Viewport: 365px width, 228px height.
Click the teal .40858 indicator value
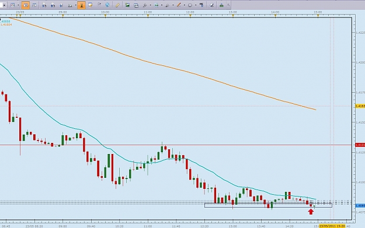point(5,22)
